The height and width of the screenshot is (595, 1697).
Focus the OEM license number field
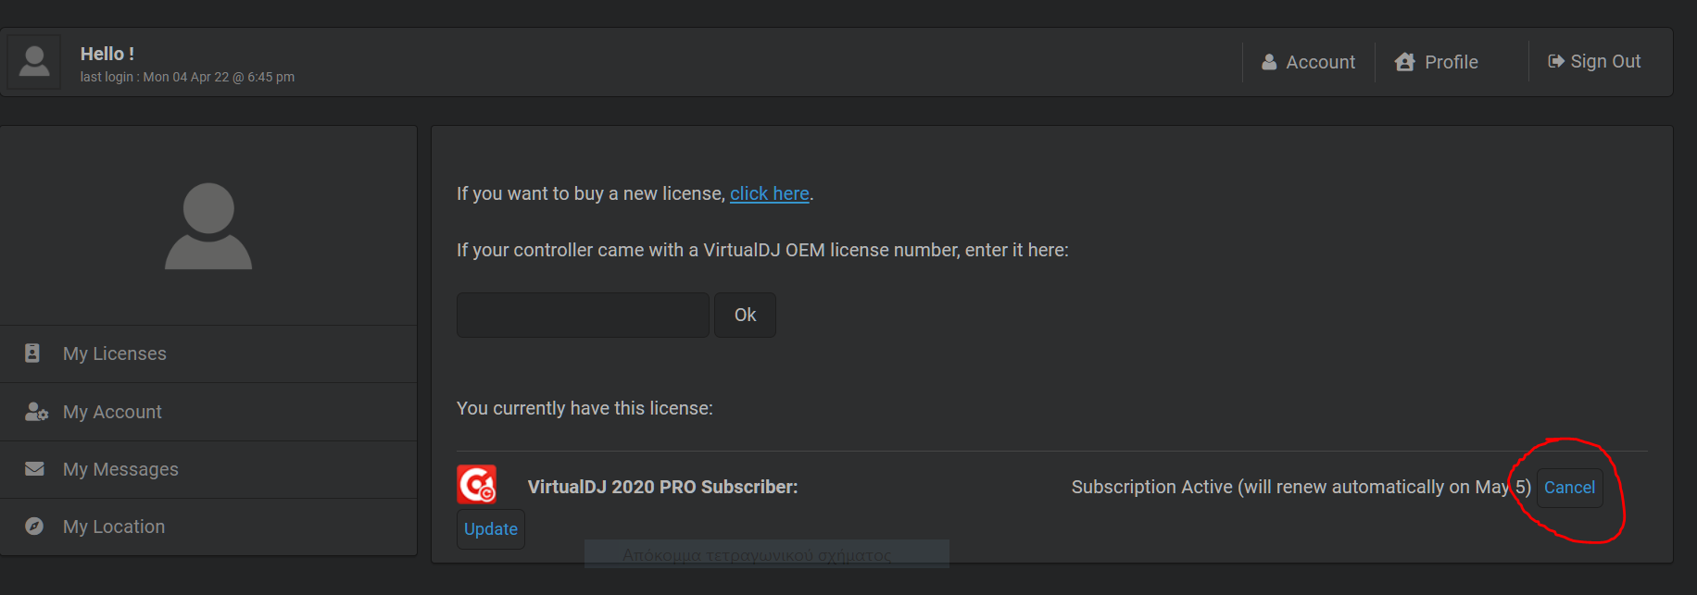click(583, 315)
